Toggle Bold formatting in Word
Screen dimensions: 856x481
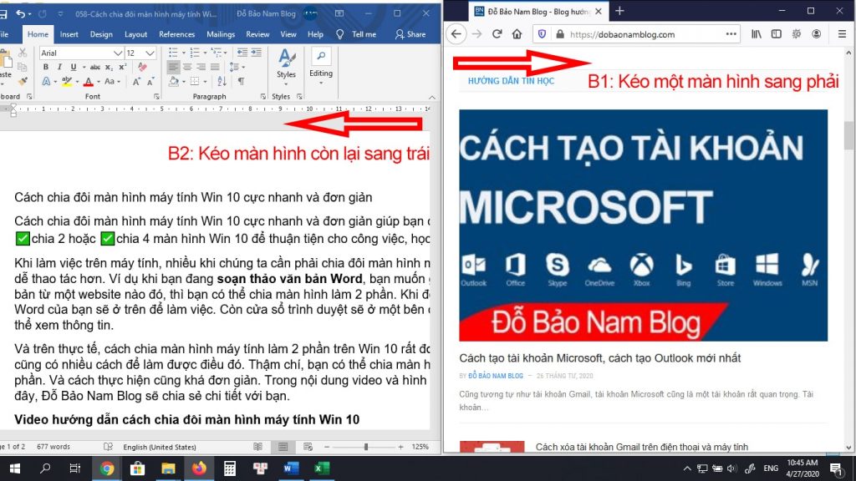pyautogui.click(x=46, y=67)
